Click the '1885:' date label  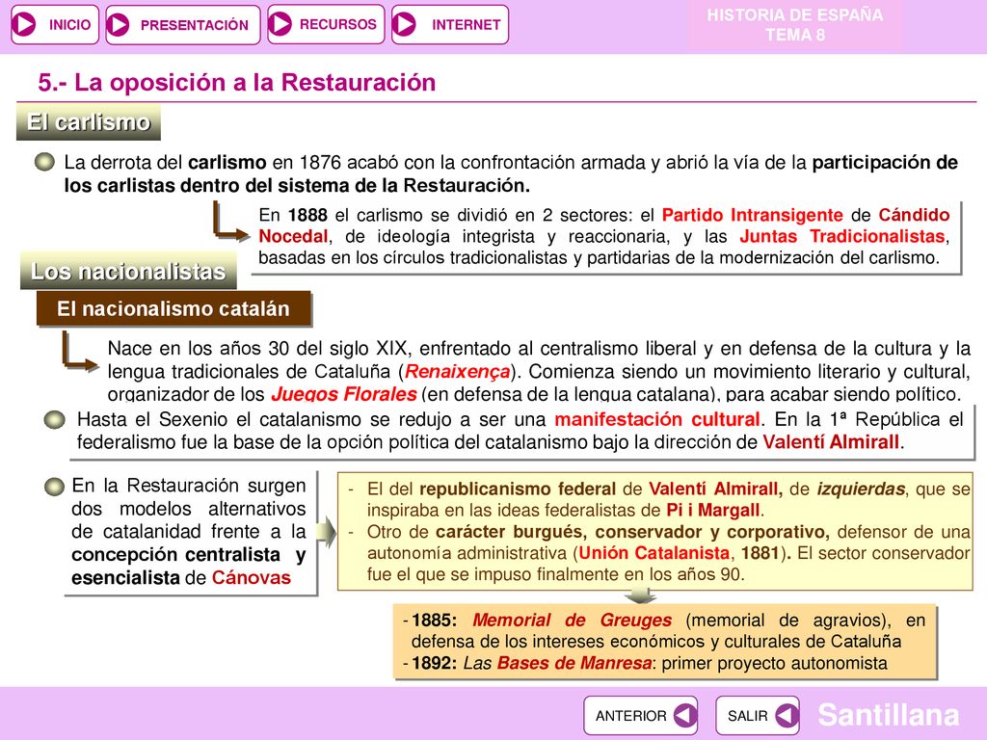[435, 621]
